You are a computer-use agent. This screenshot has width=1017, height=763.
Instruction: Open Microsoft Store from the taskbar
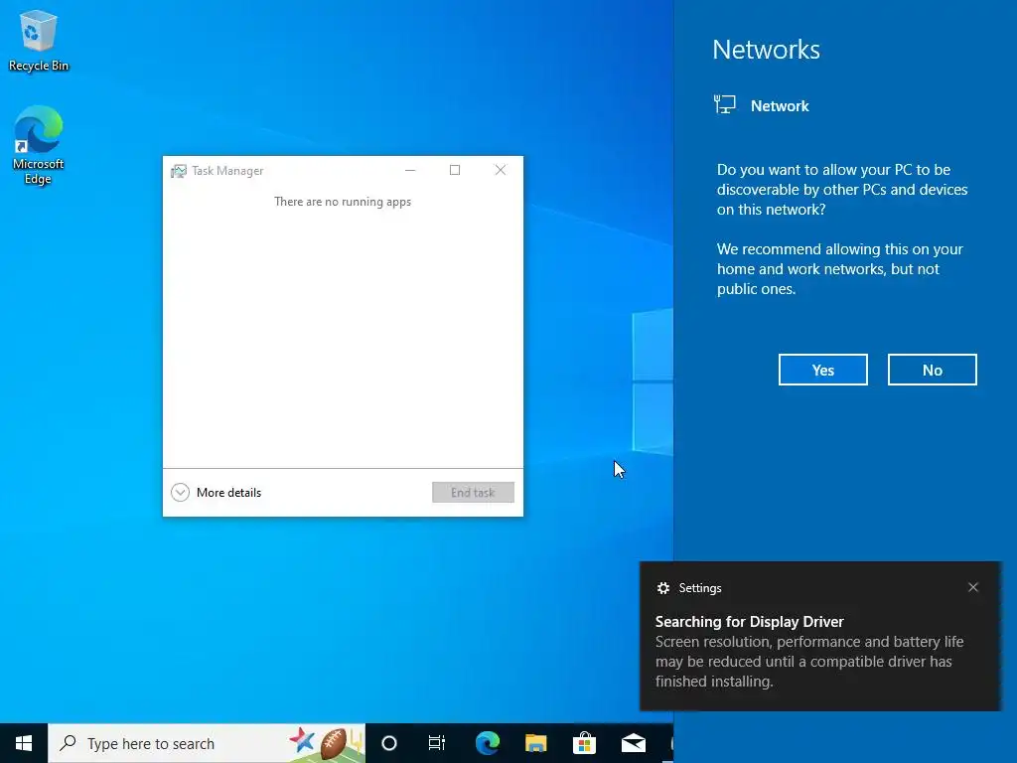coord(584,743)
